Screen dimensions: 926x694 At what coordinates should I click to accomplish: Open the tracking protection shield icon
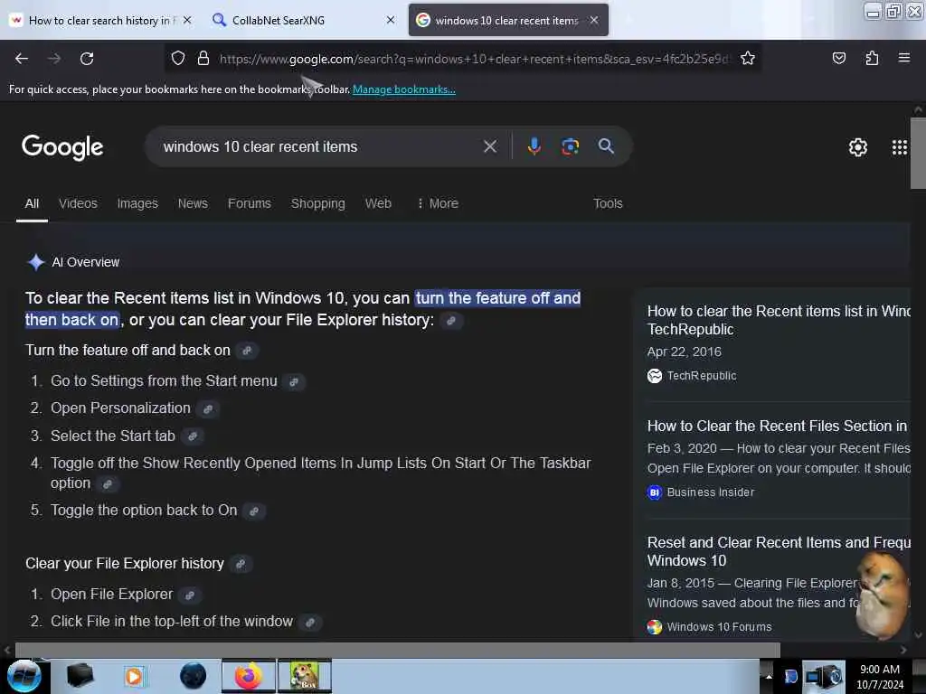pos(178,59)
